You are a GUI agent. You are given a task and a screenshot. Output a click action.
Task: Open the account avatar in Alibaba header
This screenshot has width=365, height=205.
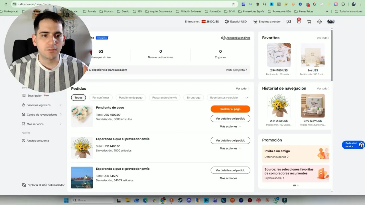click(331, 22)
